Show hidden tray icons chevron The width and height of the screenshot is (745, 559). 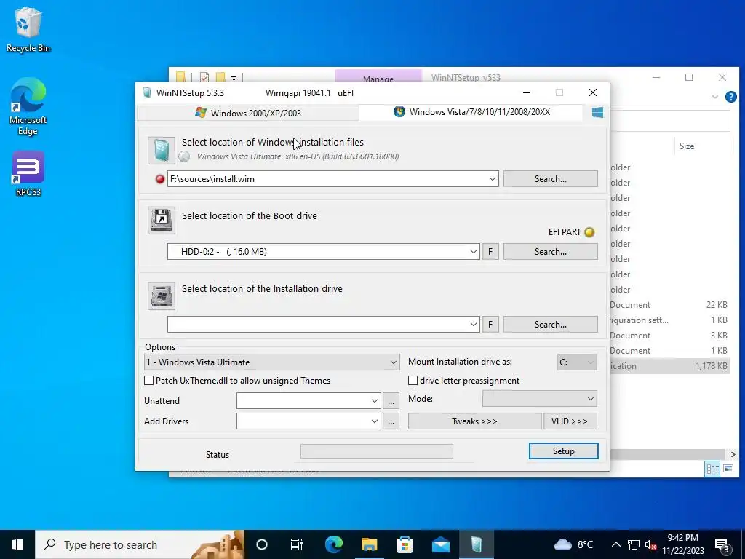(x=615, y=544)
